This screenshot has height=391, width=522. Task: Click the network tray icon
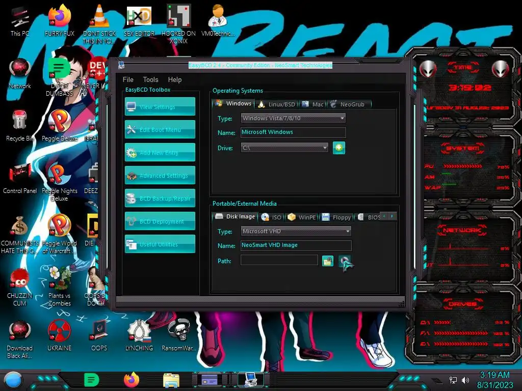pos(453,380)
